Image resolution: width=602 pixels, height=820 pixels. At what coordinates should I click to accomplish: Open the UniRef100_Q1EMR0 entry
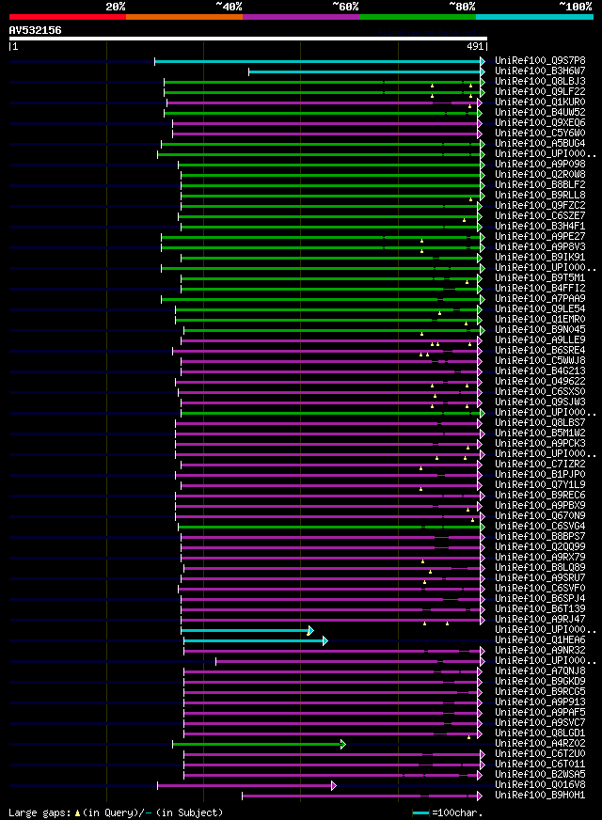pyautogui.click(x=540, y=319)
